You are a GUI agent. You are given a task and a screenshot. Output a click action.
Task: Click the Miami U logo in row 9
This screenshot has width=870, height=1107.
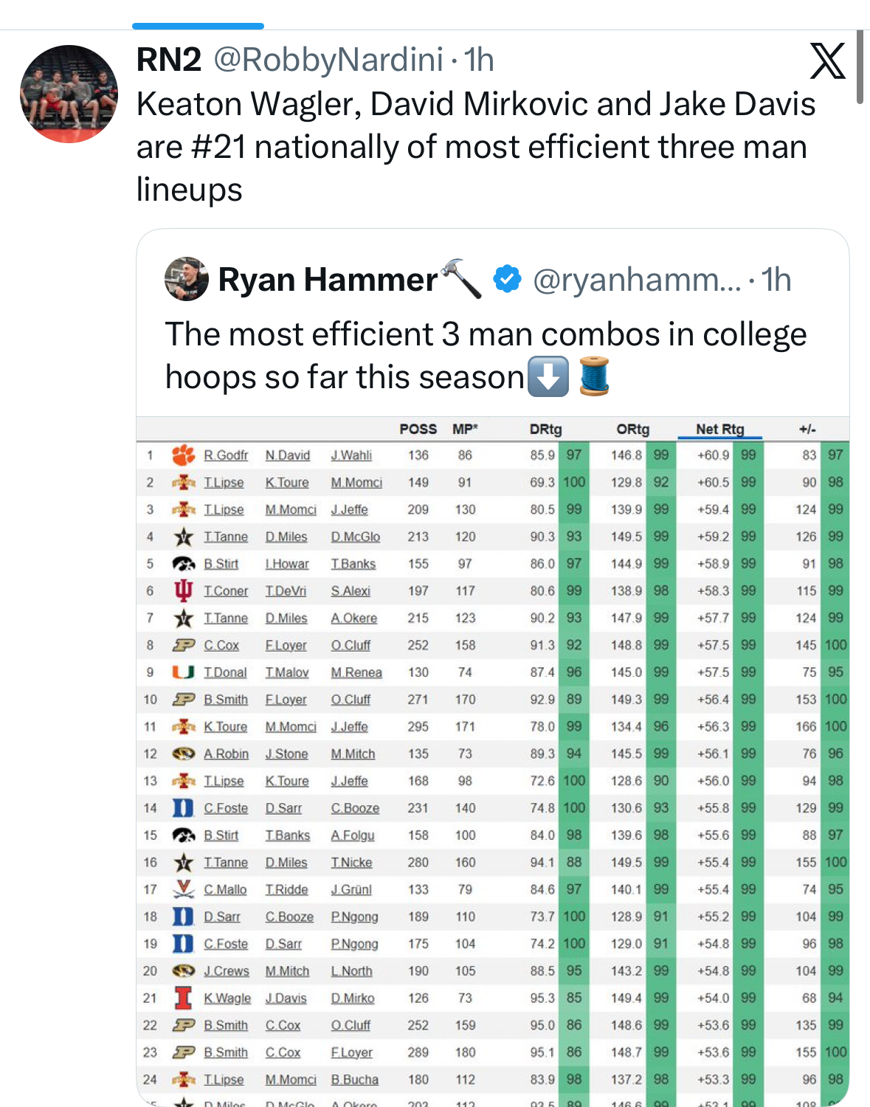pyautogui.click(x=183, y=672)
